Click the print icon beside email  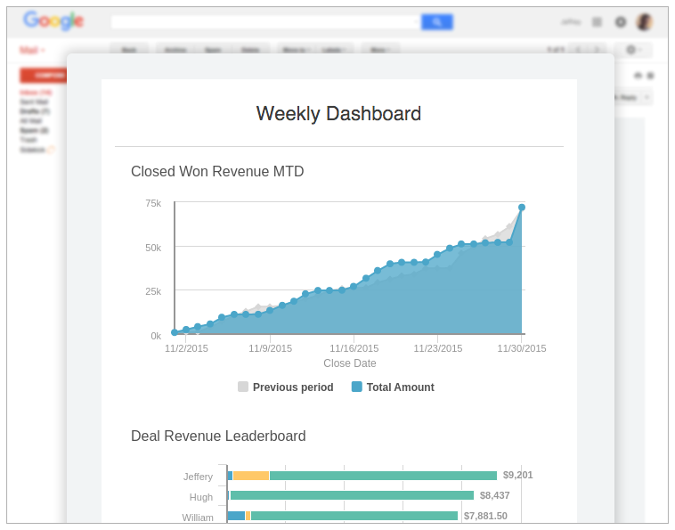pos(638,76)
